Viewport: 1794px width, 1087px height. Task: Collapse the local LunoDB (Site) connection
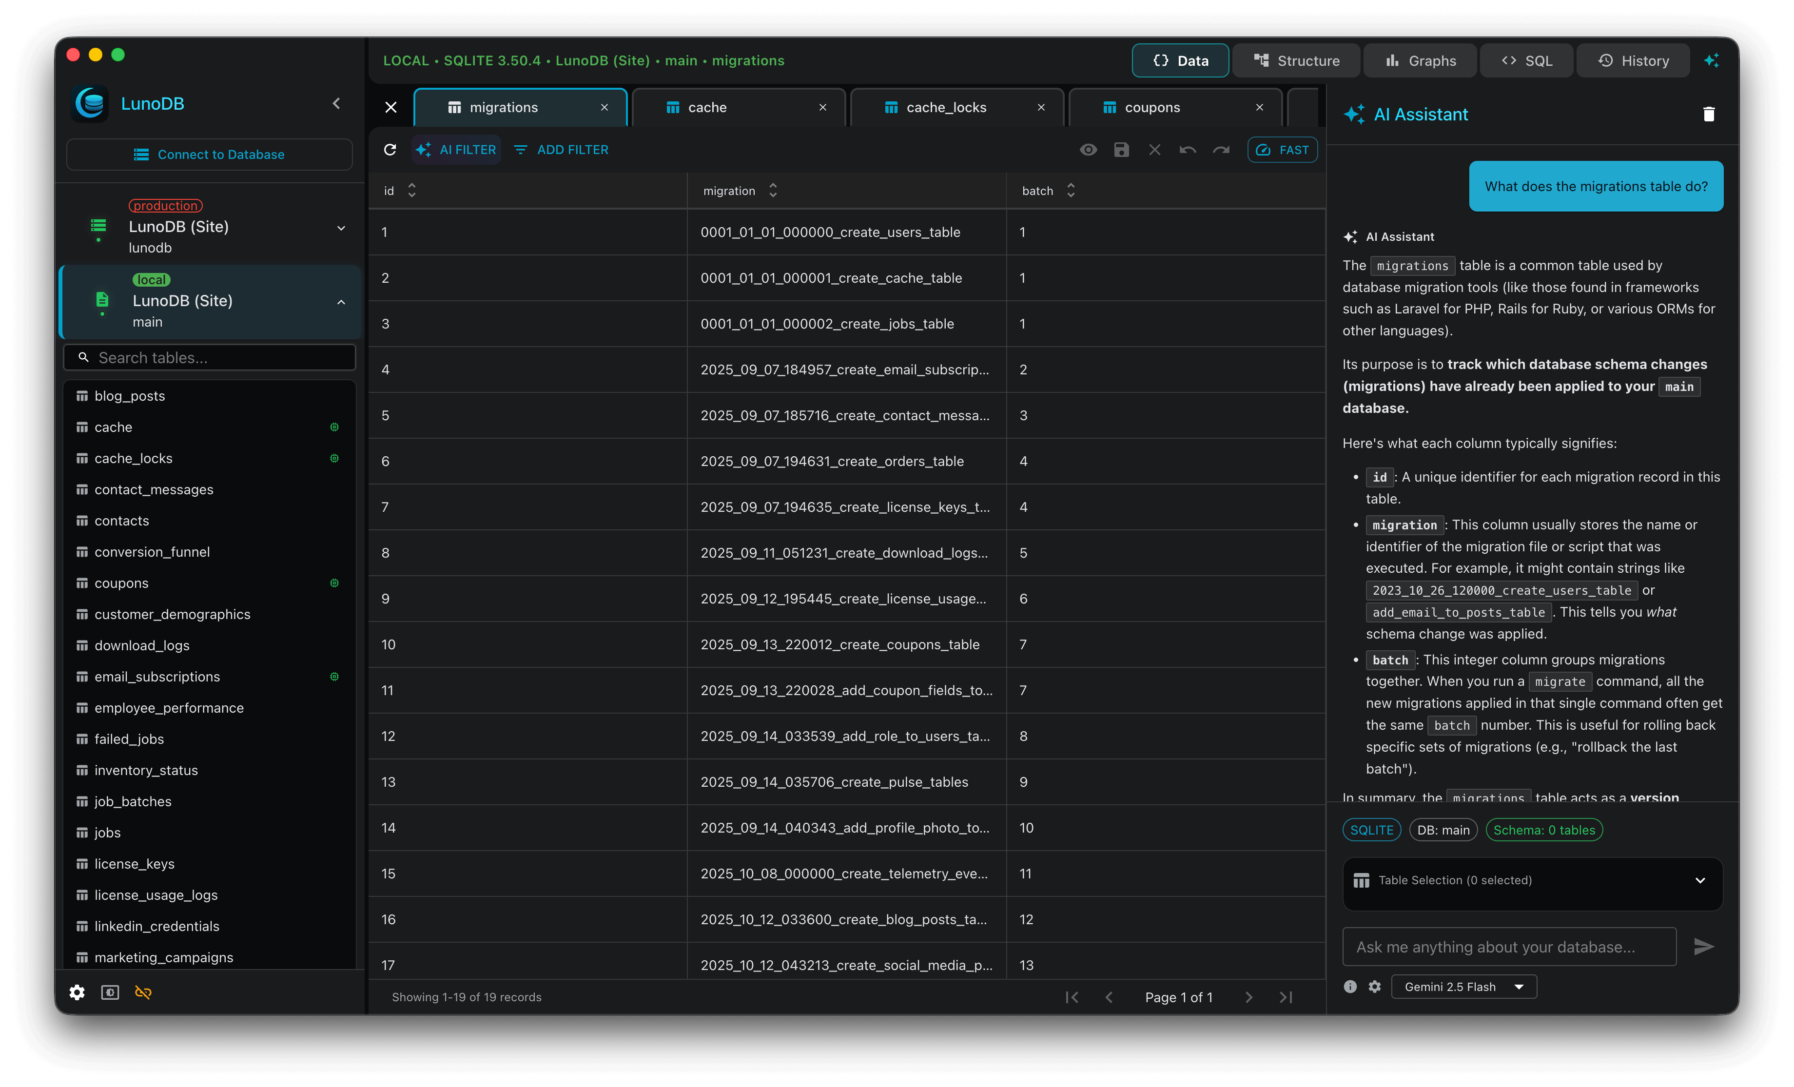tap(341, 301)
